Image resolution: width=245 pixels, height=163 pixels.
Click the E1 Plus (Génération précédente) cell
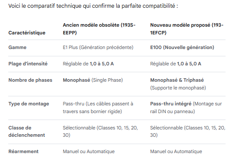pos(98,47)
